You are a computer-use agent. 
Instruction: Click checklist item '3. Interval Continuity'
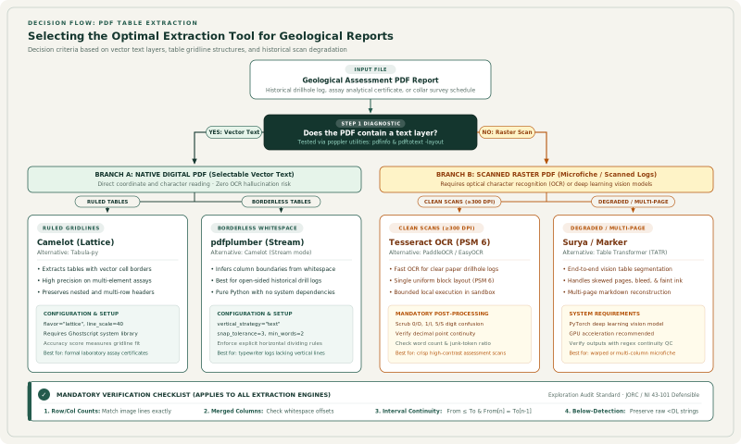point(408,411)
